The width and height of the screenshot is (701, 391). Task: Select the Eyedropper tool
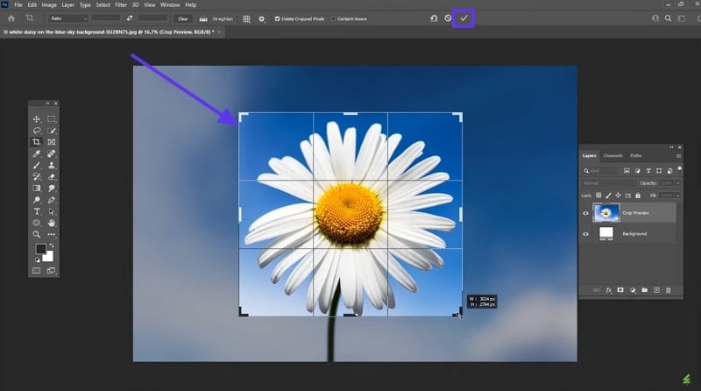36,154
